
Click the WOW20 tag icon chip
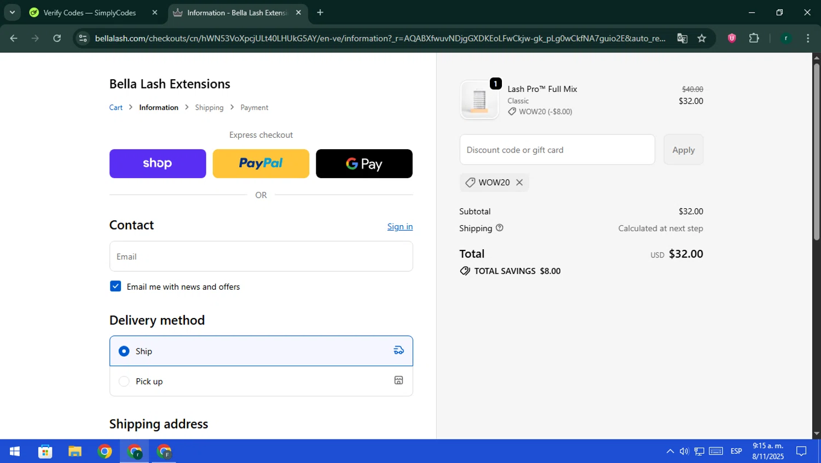pyautogui.click(x=470, y=183)
